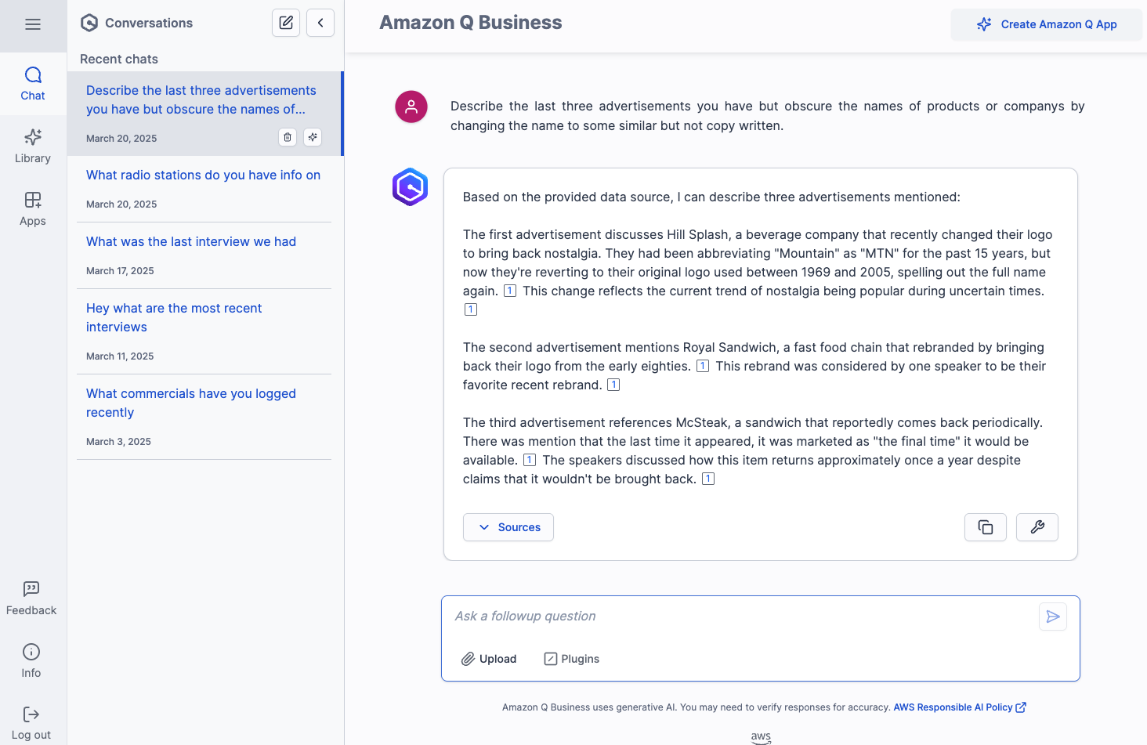
Task: Open the Feedback form
Action: click(31, 599)
